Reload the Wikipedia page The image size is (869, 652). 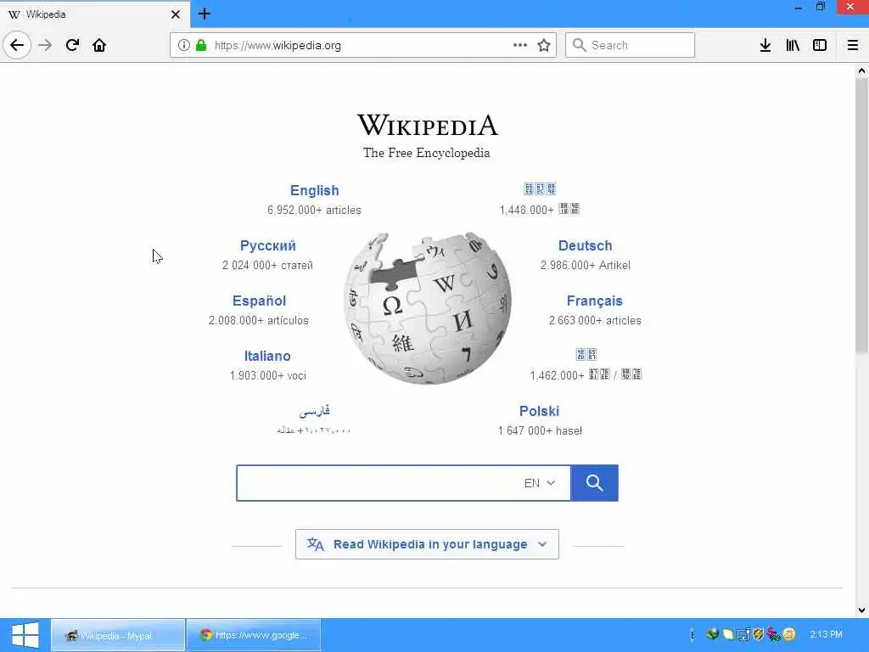(x=73, y=45)
